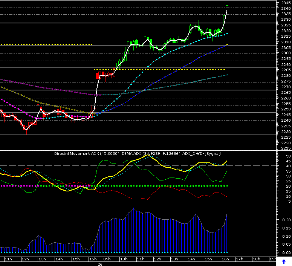Click the blue up-arrow icon in bottom-right corner

pos(284,261)
